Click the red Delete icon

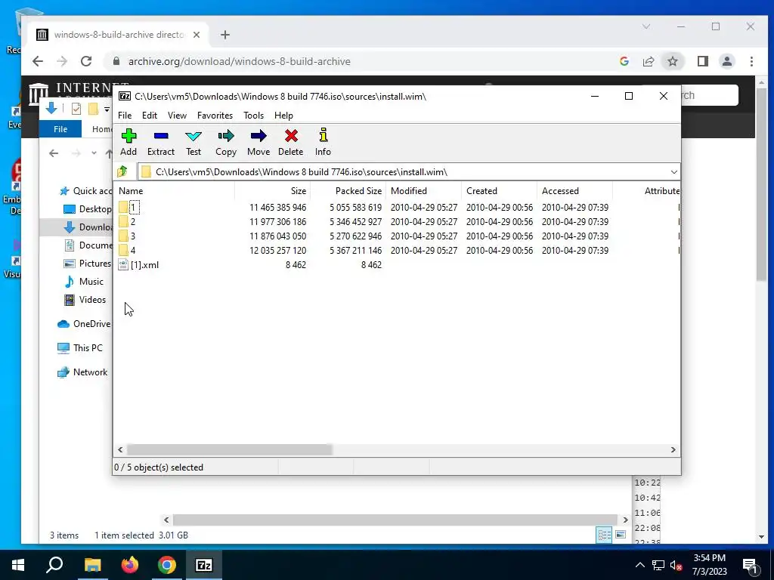tap(291, 142)
